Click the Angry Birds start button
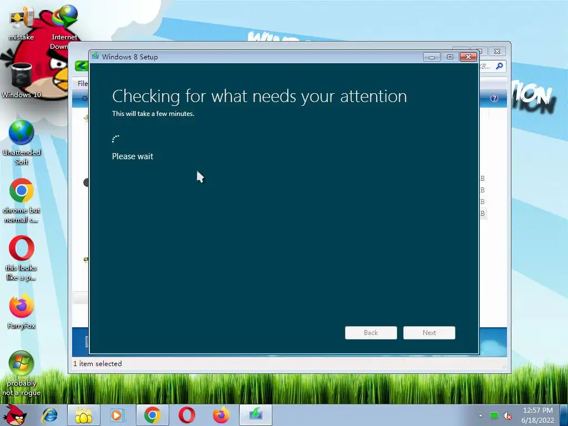This screenshot has height=426, width=568. point(16,415)
